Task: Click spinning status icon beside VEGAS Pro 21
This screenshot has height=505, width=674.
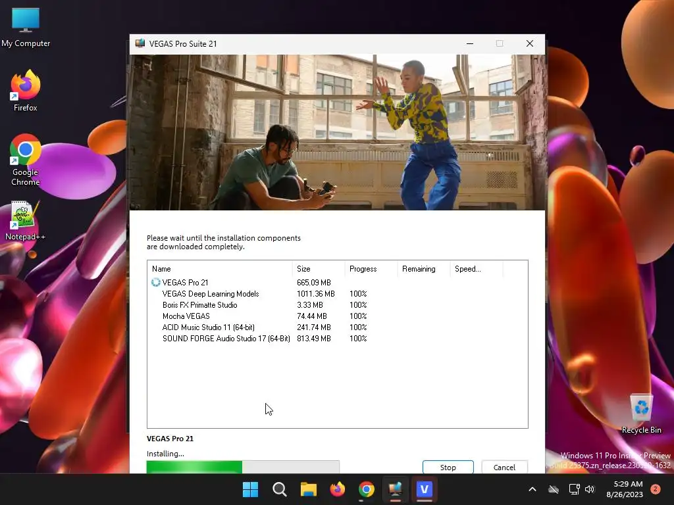Action: pyautogui.click(x=155, y=282)
